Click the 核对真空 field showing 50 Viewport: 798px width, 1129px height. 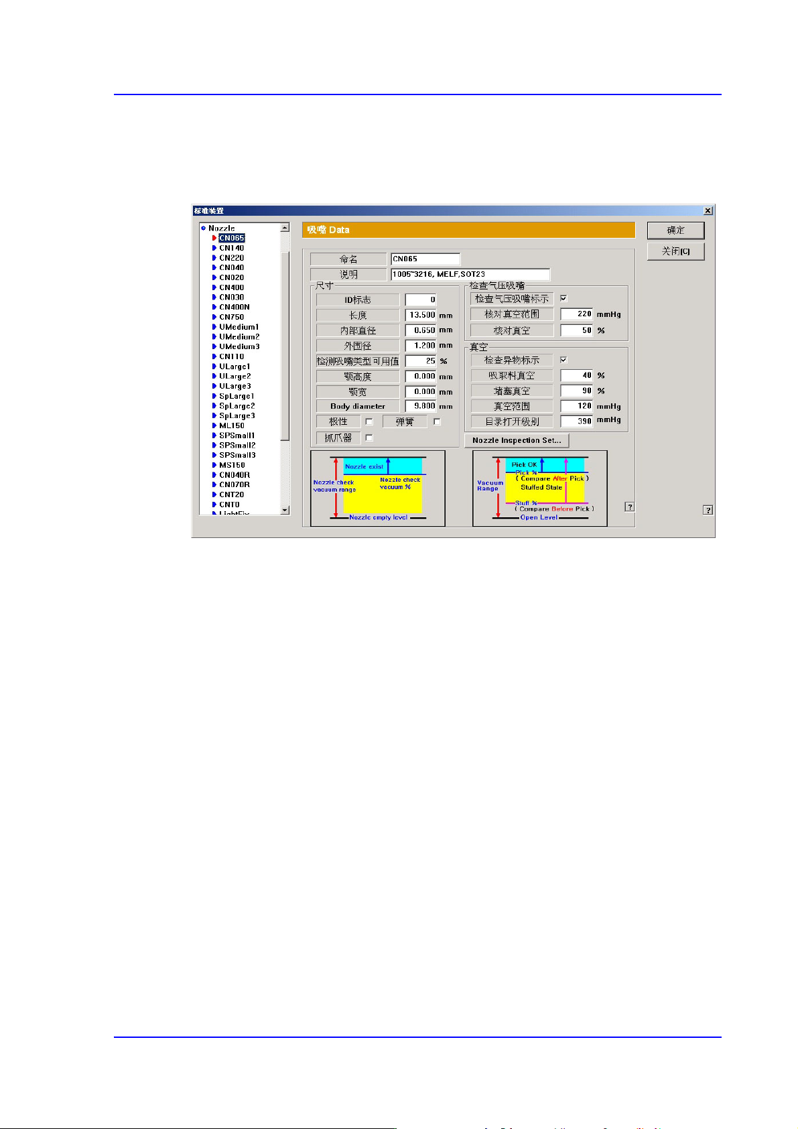[x=577, y=330]
